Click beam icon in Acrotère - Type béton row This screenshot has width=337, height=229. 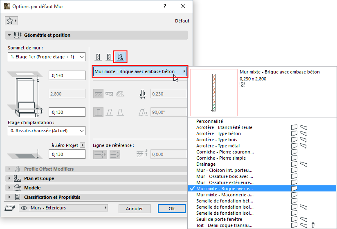pos(303,133)
